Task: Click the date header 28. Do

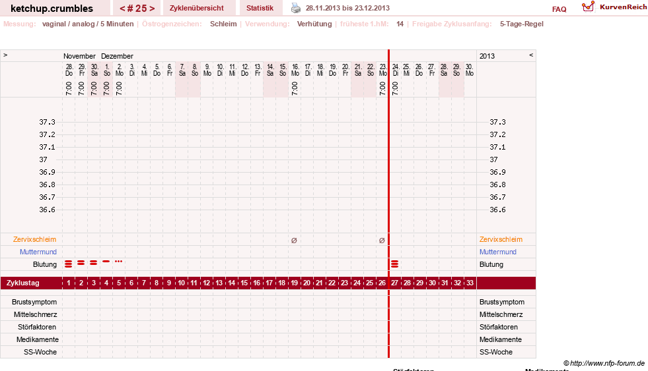Action: (x=69, y=70)
